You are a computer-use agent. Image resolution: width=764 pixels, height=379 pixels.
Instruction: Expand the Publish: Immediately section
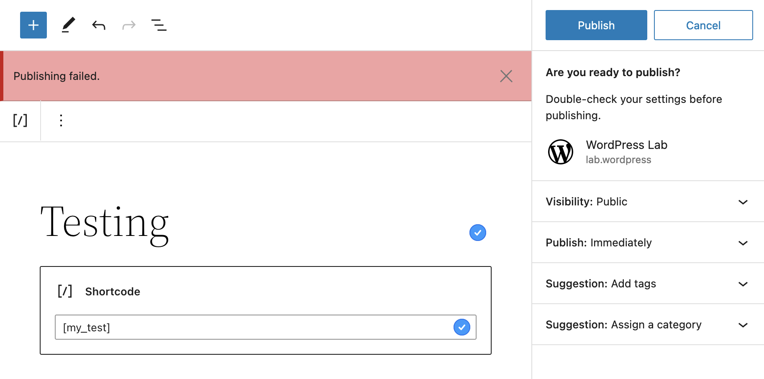(x=742, y=243)
